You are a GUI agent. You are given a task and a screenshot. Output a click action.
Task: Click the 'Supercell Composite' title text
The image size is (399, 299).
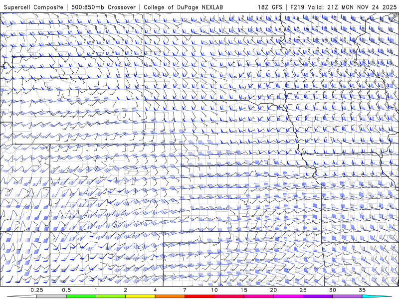(33, 7)
